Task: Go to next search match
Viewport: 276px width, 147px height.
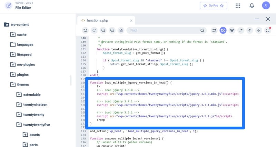Action: [x=259, y=30]
